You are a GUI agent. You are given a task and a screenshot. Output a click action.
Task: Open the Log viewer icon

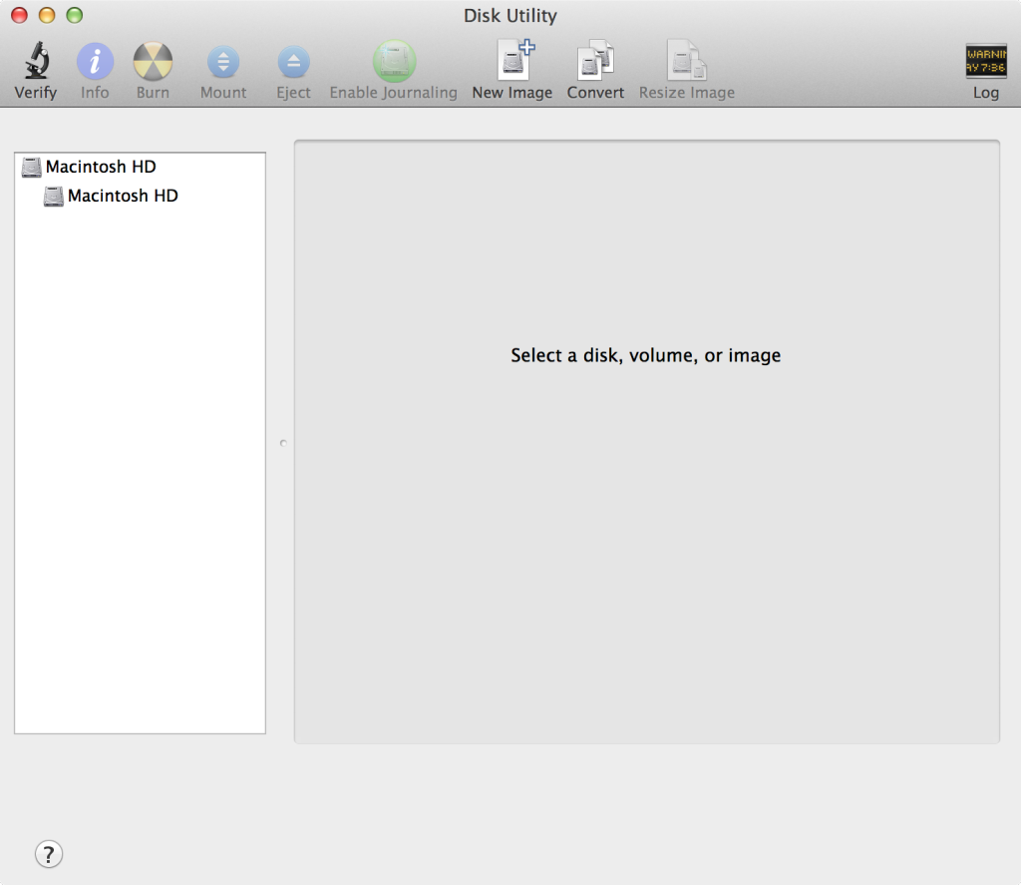(986, 61)
